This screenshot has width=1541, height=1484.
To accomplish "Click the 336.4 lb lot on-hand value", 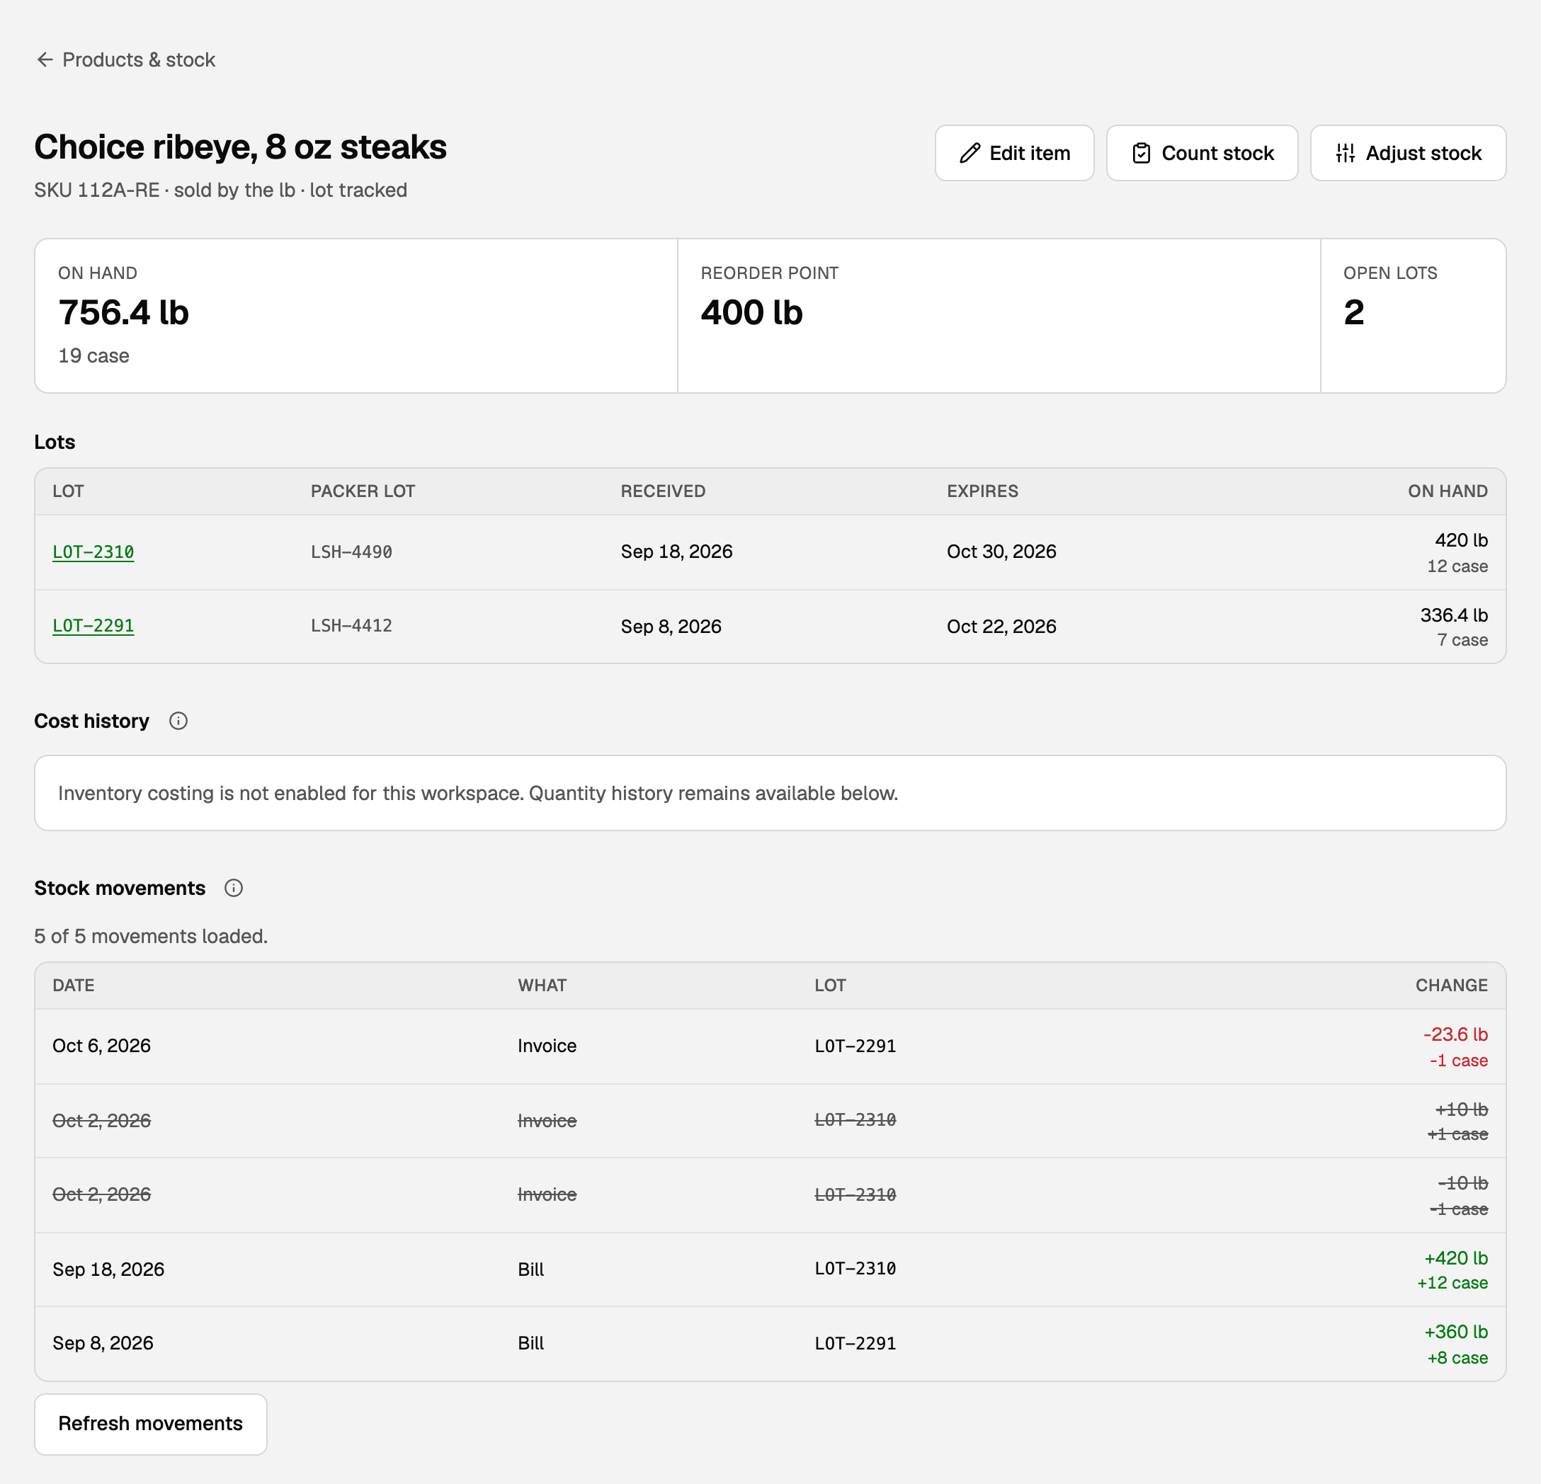I will point(1454,615).
